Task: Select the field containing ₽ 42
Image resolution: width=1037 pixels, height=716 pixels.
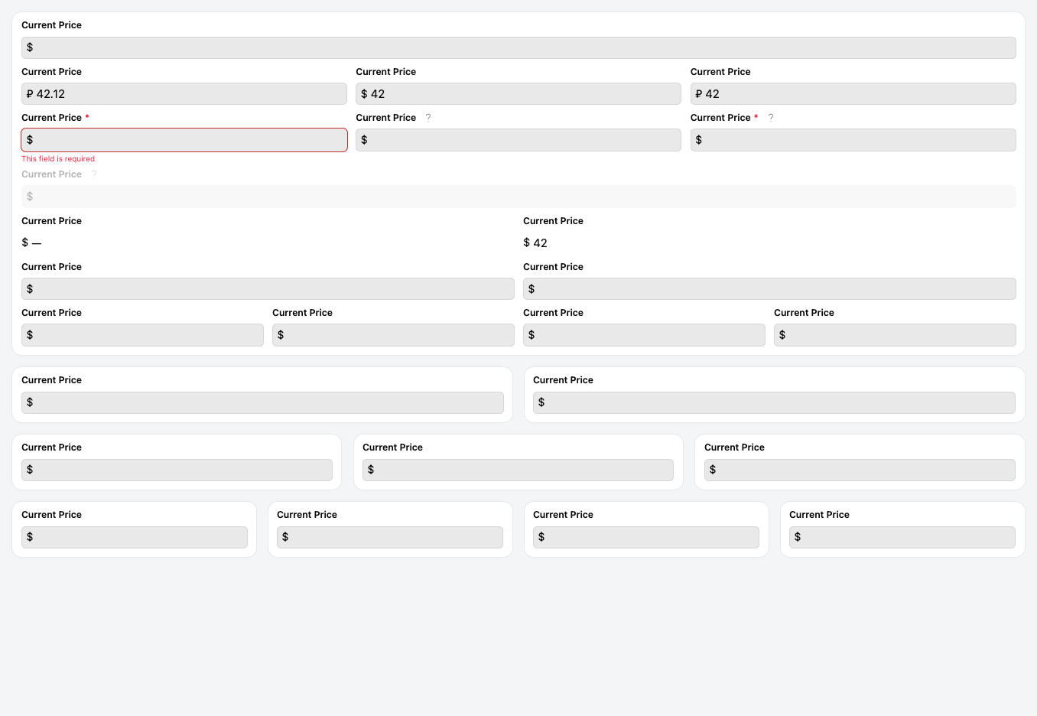Action: (x=853, y=94)
